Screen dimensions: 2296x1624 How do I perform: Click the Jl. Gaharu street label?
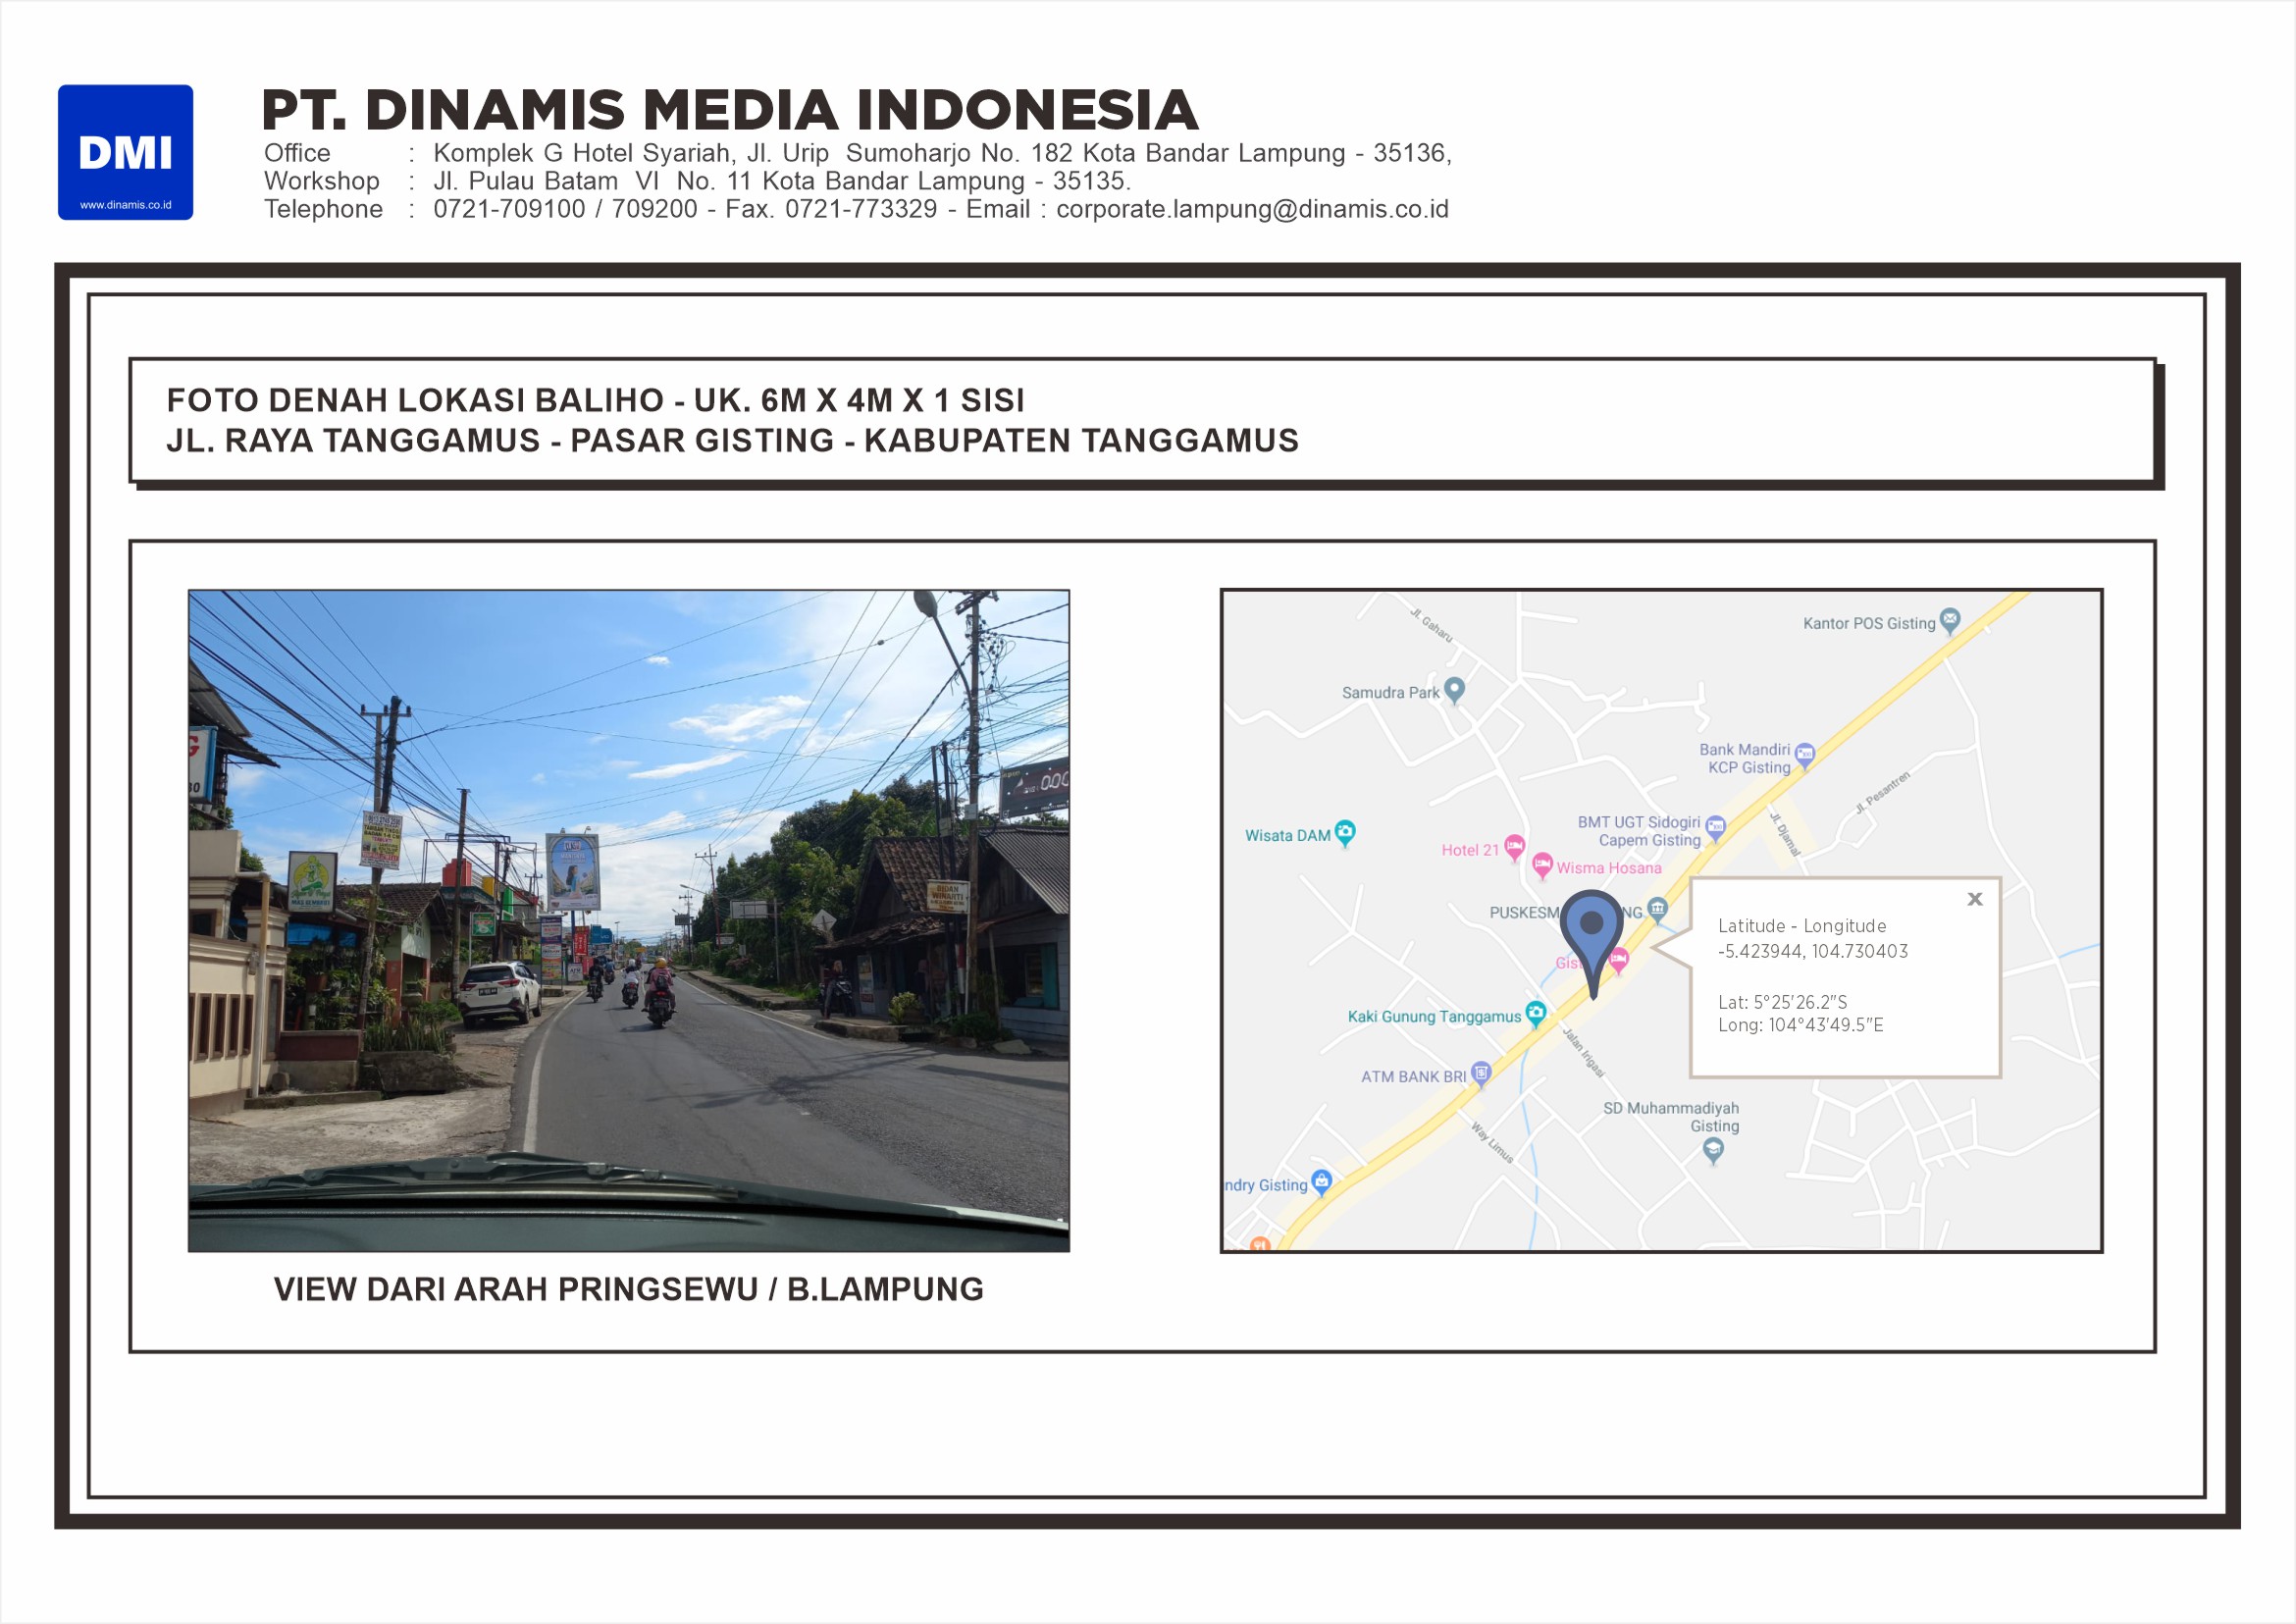[1432, 625]
